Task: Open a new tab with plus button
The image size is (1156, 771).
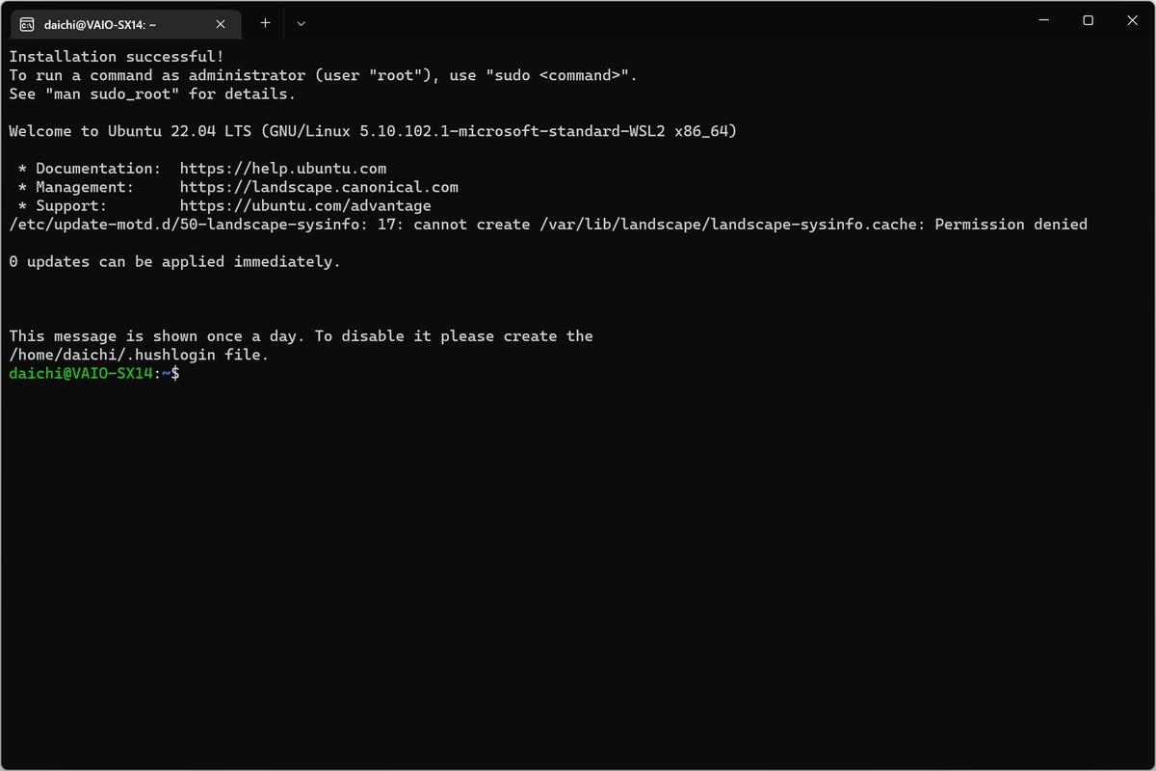Action: 265,23
